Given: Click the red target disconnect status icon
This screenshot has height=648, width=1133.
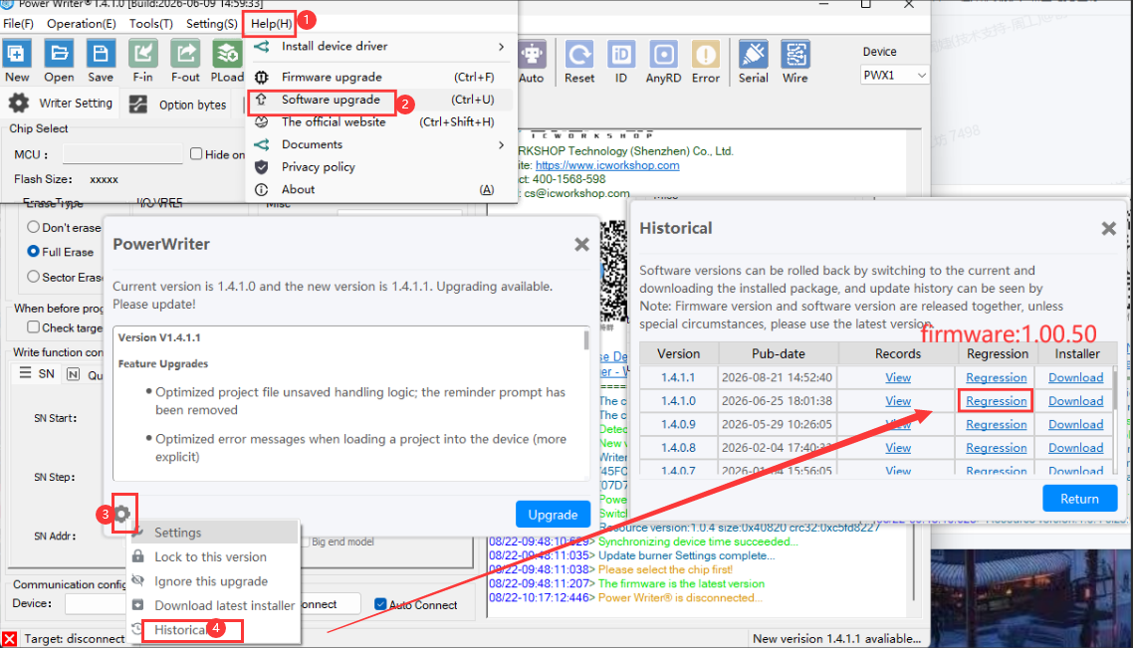Looking at the screenshot, I should 9,639.
